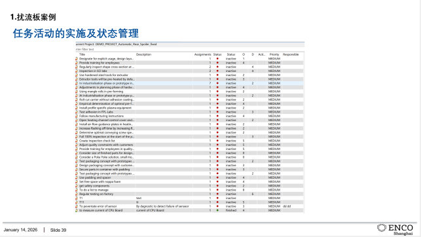Click the 'finished' status text
Image resolution: width=421 pixels, height=237 pixels.
click(231, 210)
